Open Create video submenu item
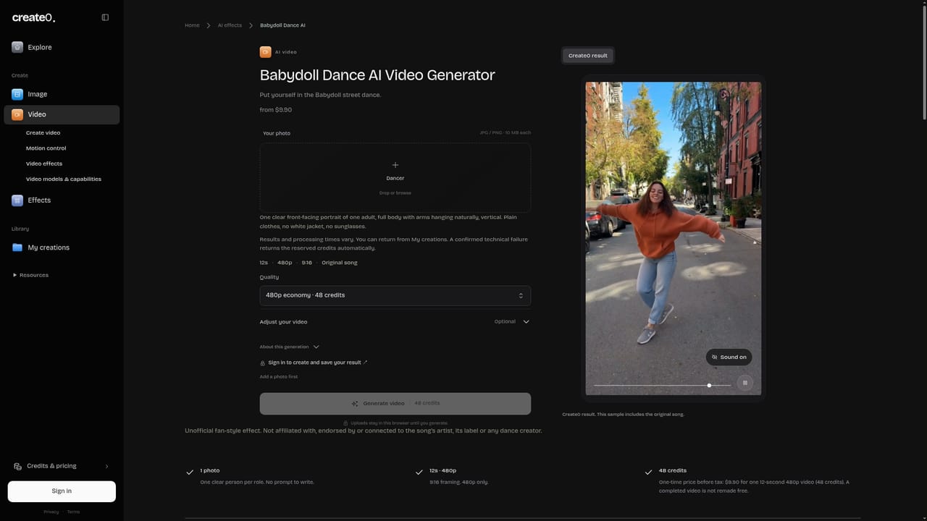The width and height of the screenshot is (927, 521). 43,133
